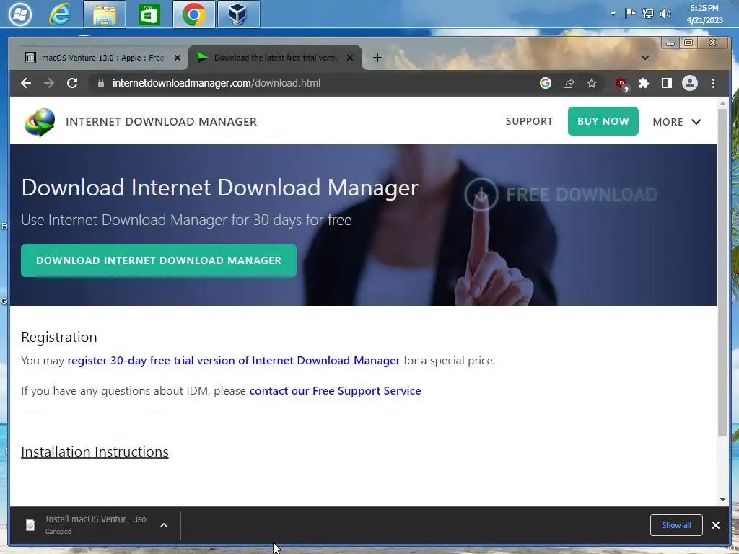This screenshot has width=739, height=554.
Task: Open the Install macOS Ventura iso download item
Action: (96, 524)
